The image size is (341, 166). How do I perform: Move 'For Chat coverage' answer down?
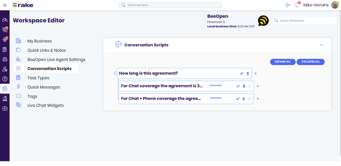250,86
